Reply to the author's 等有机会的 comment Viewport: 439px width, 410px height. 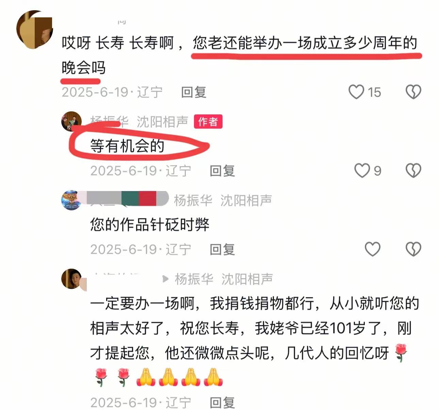[222, 171]
